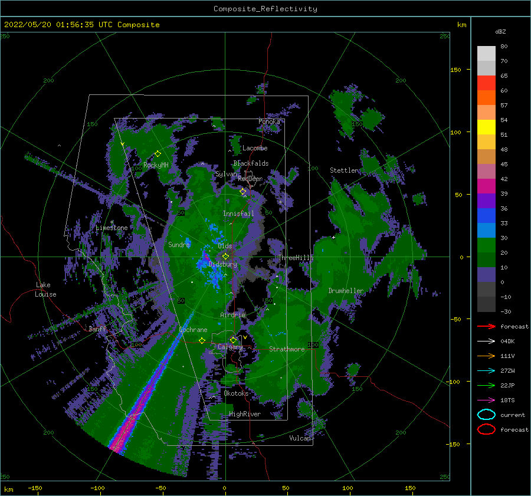Click the RockyMH label
Viewport: 531px width, 496px height.
pos(156,165)
